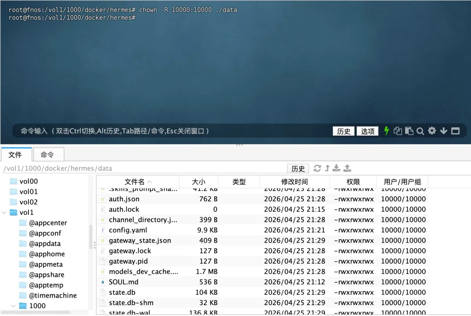Image resolution: width=471 pixels, height=316 pixels.
Task: Click the auth.json file icon
Action: coord(103,199)
